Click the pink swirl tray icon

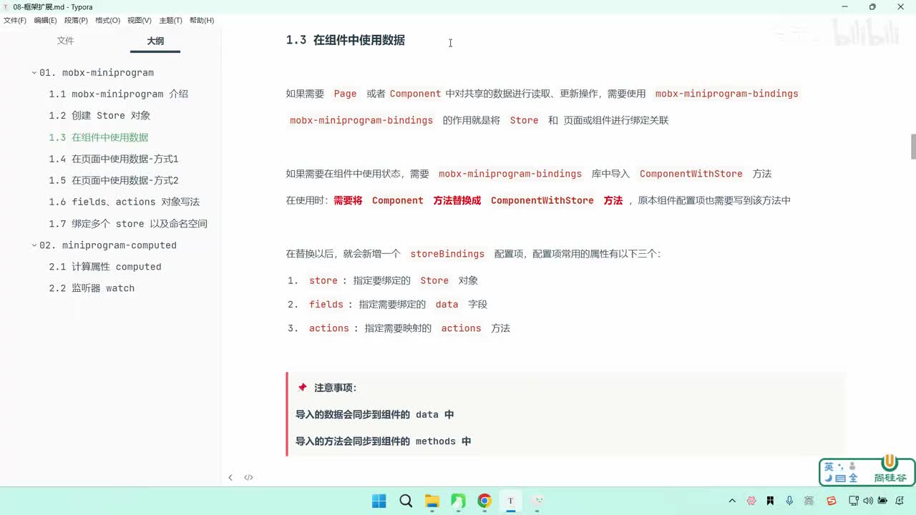pos(751,501)
